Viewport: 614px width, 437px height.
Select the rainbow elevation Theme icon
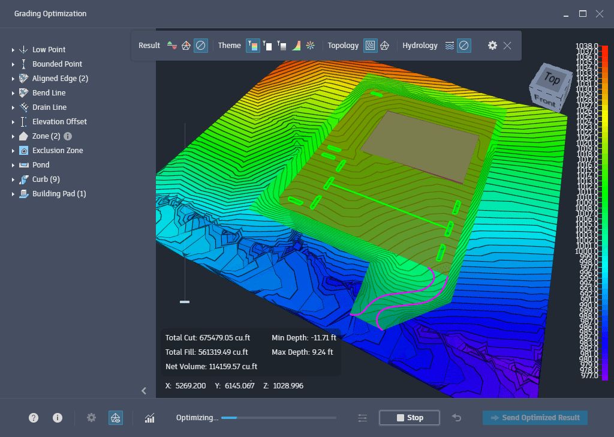[x=253, y=46]
